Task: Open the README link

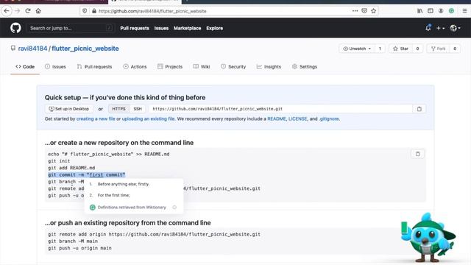Action: click(x=277, y=119)
